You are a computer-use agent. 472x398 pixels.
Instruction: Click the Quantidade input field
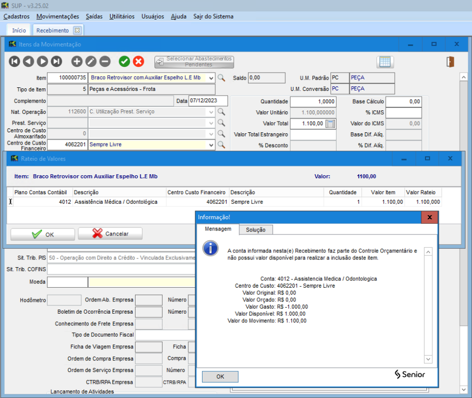[313, 102]
